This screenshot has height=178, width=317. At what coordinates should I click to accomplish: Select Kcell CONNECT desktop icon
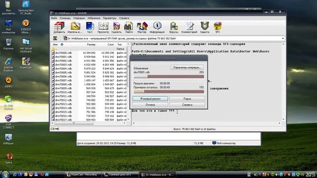[x=8, y=122]
